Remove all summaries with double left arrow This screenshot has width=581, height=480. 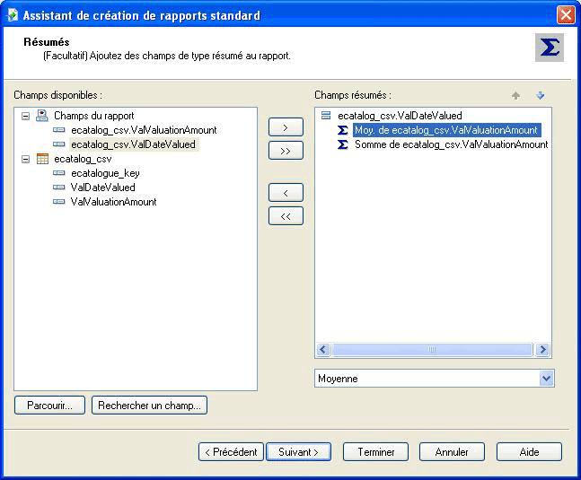pos(286,215)
